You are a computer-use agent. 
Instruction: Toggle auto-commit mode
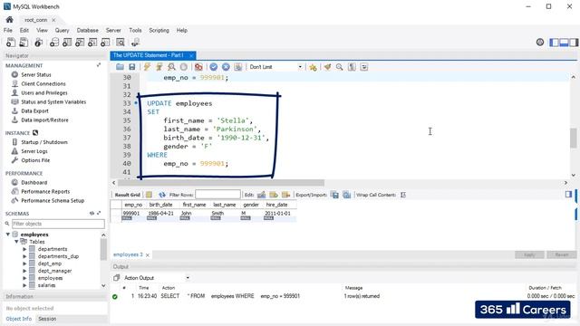click(x=237, y=67)
